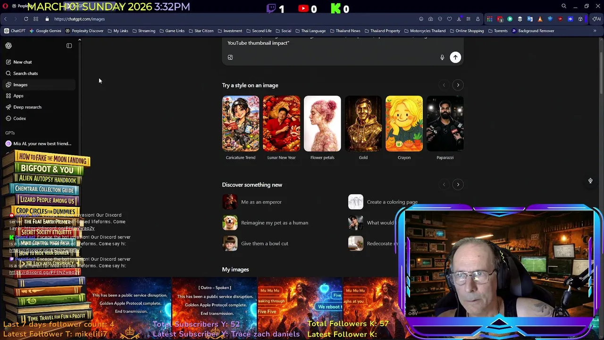
Task: Select the Caricature Trend style thumbnail
Action: (x=241, y=124)
